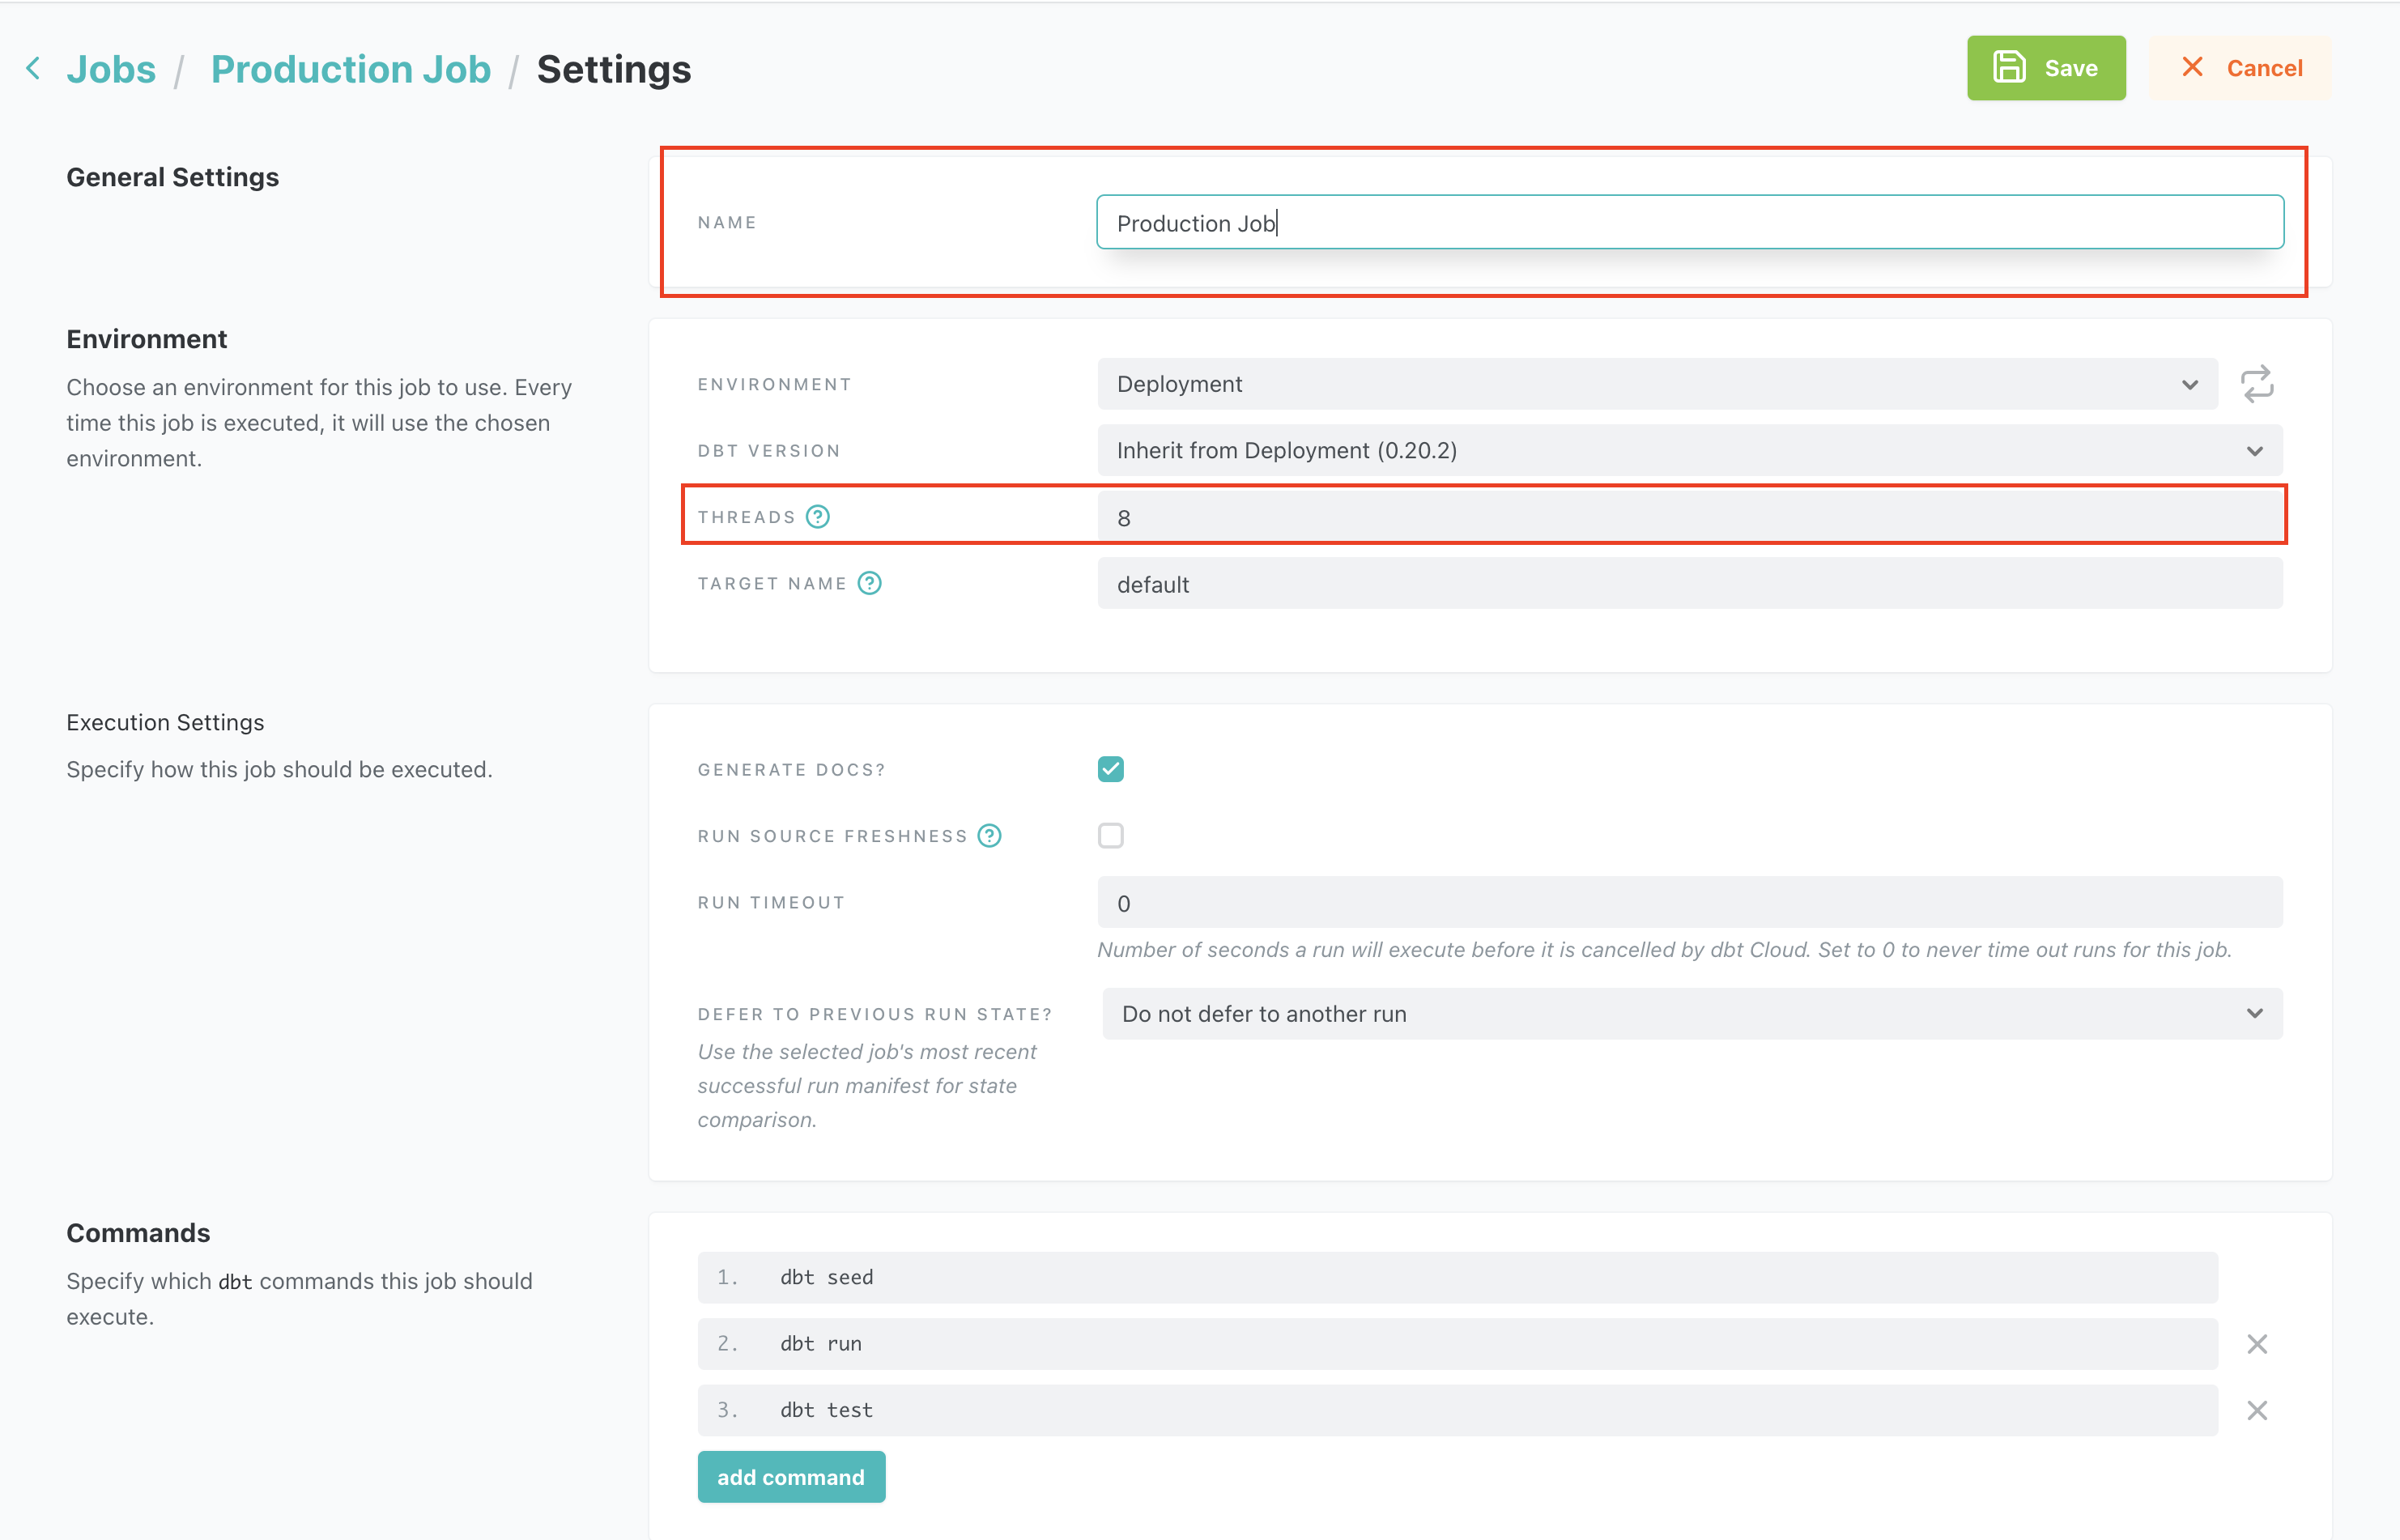Click the Threads input field
Screen dimensions: 2400x1540
coord(1689,517)
